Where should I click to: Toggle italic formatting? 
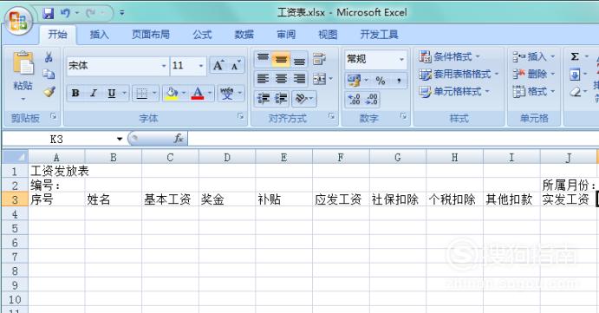93,93
